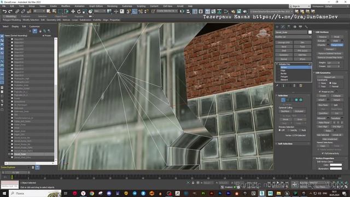
Task: Open the Hierarchy command panel tab
Action: tap(289, 27)
